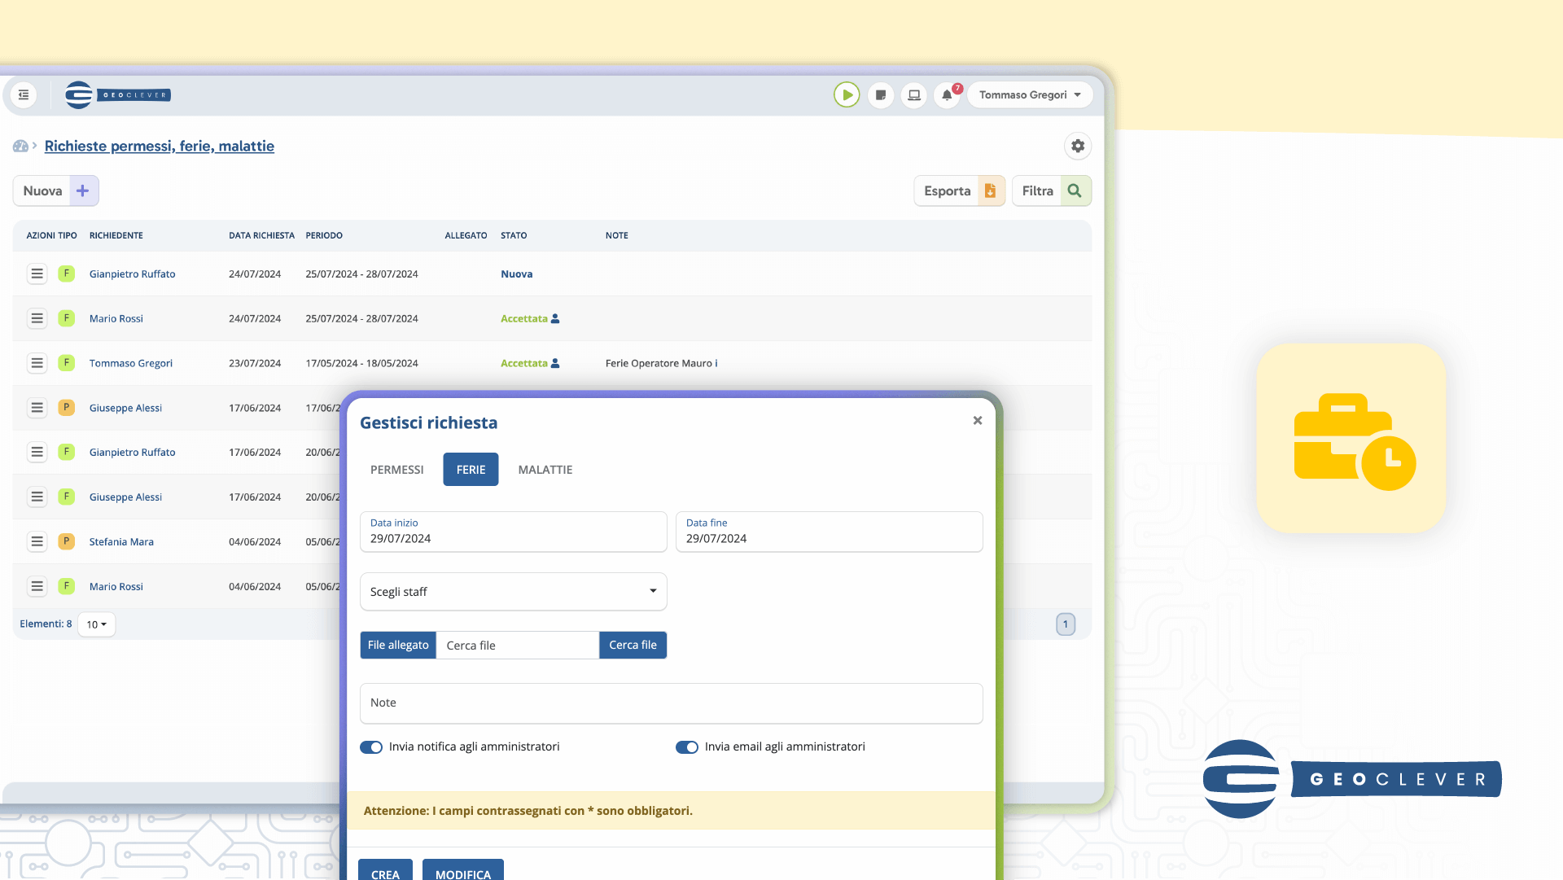The width and height of the screenshot is (1563, 880).
Task: Click F badge of Mario Rossi 04/06/2024
Action: (67, 587)
